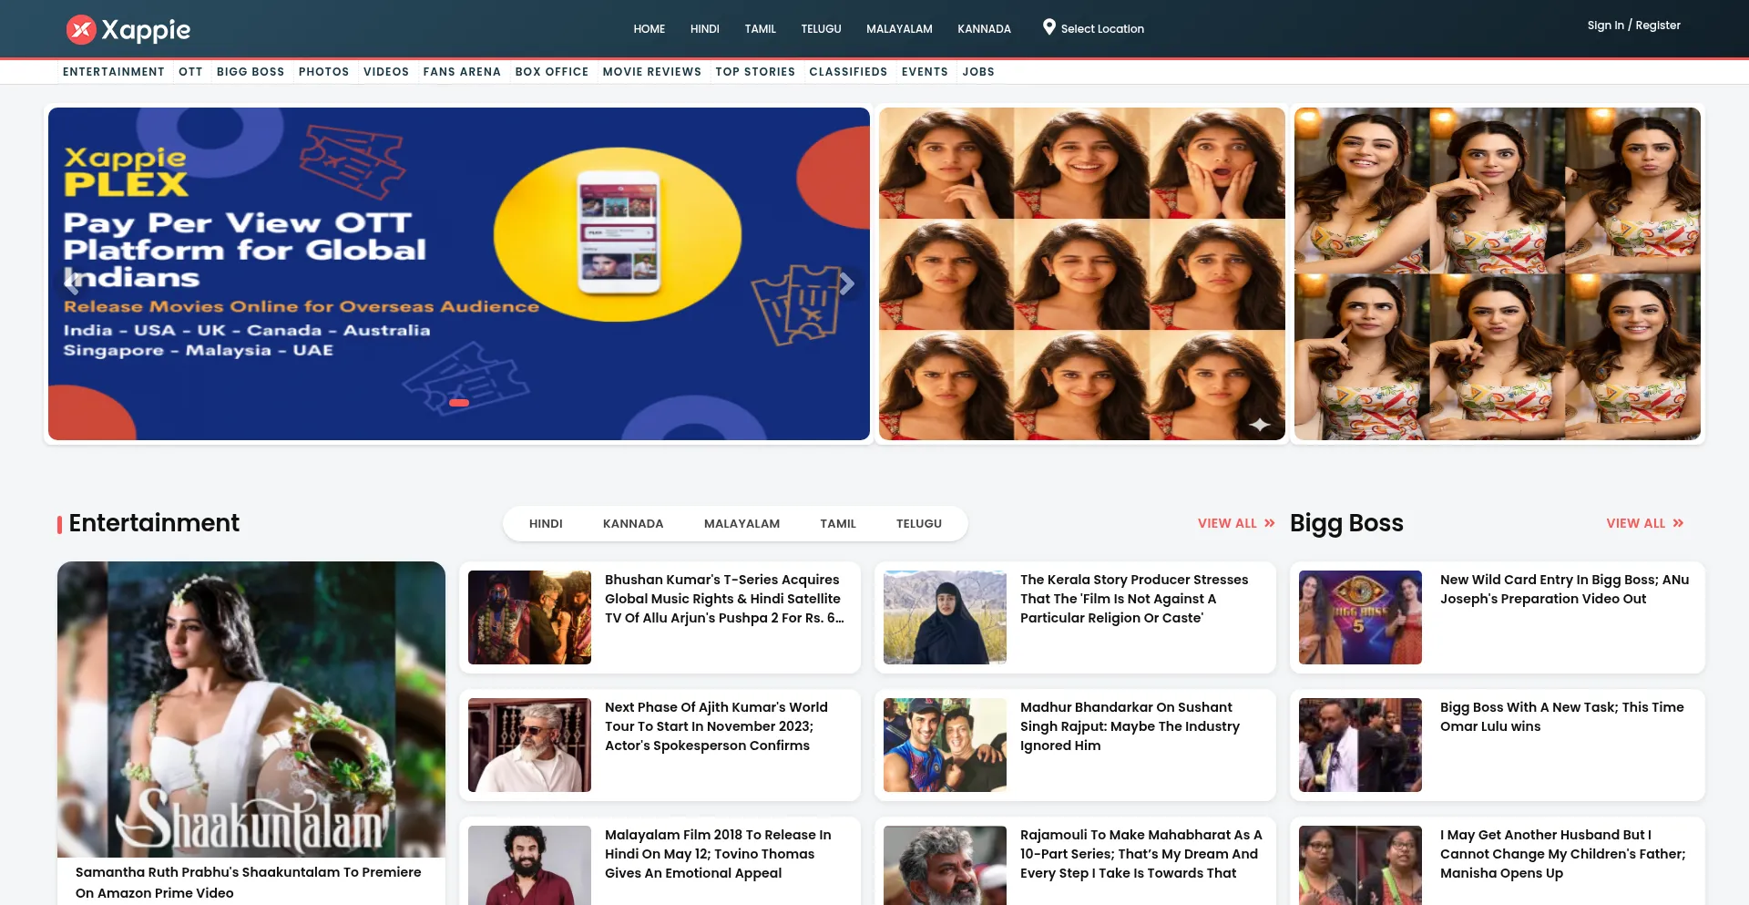Click Tovino Thomas article thumbnail

(x=529, y=865)
